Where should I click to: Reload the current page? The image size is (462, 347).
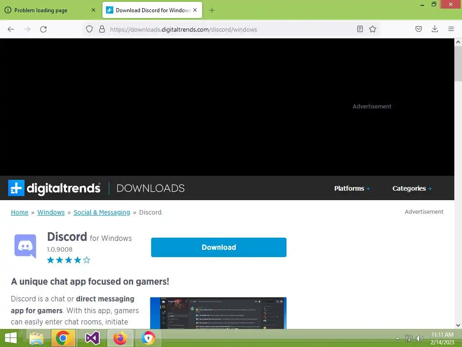[x=43, y=29]
